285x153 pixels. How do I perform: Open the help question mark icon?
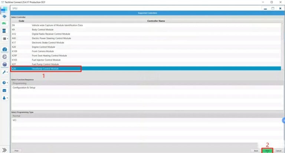(x=4, y=83)
